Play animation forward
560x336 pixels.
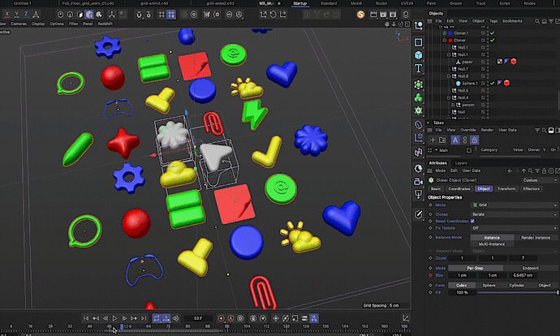[x=114, y=318]
